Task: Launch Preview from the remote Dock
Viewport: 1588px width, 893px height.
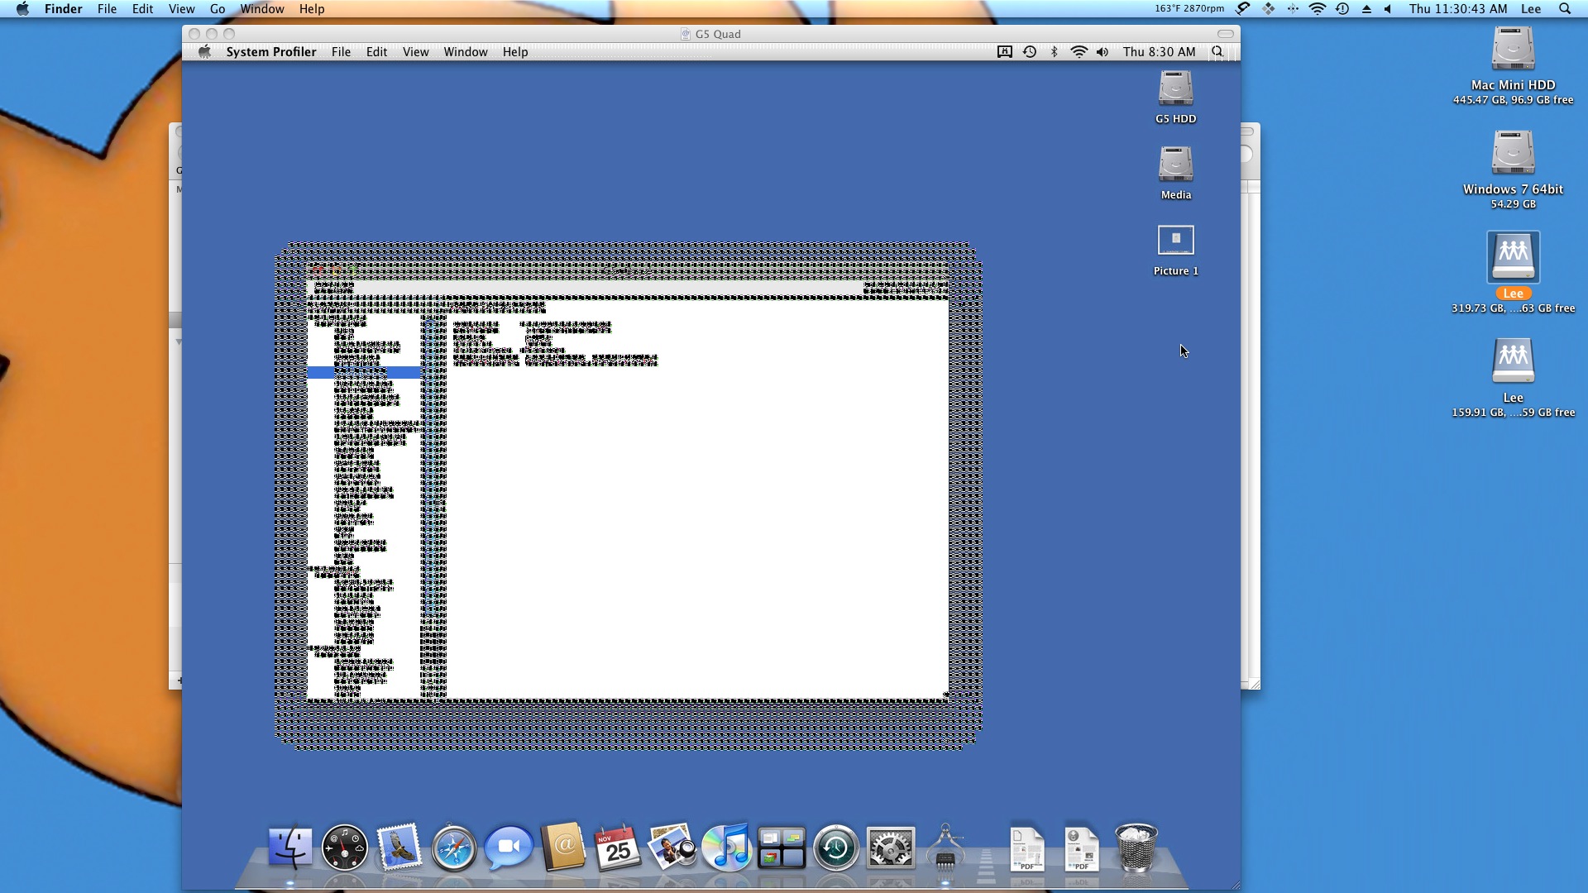Action: pos(672,848)
